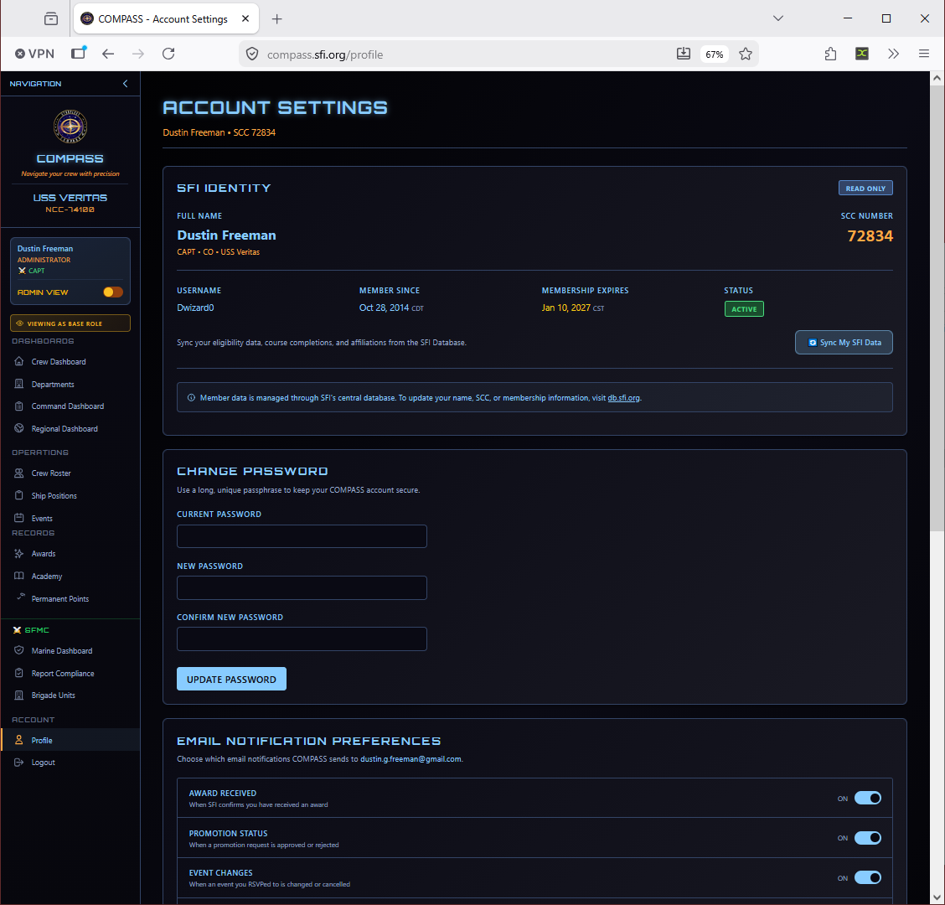
Task: Click the VPN indicator in toolbar
Action: tap(34, 54)
